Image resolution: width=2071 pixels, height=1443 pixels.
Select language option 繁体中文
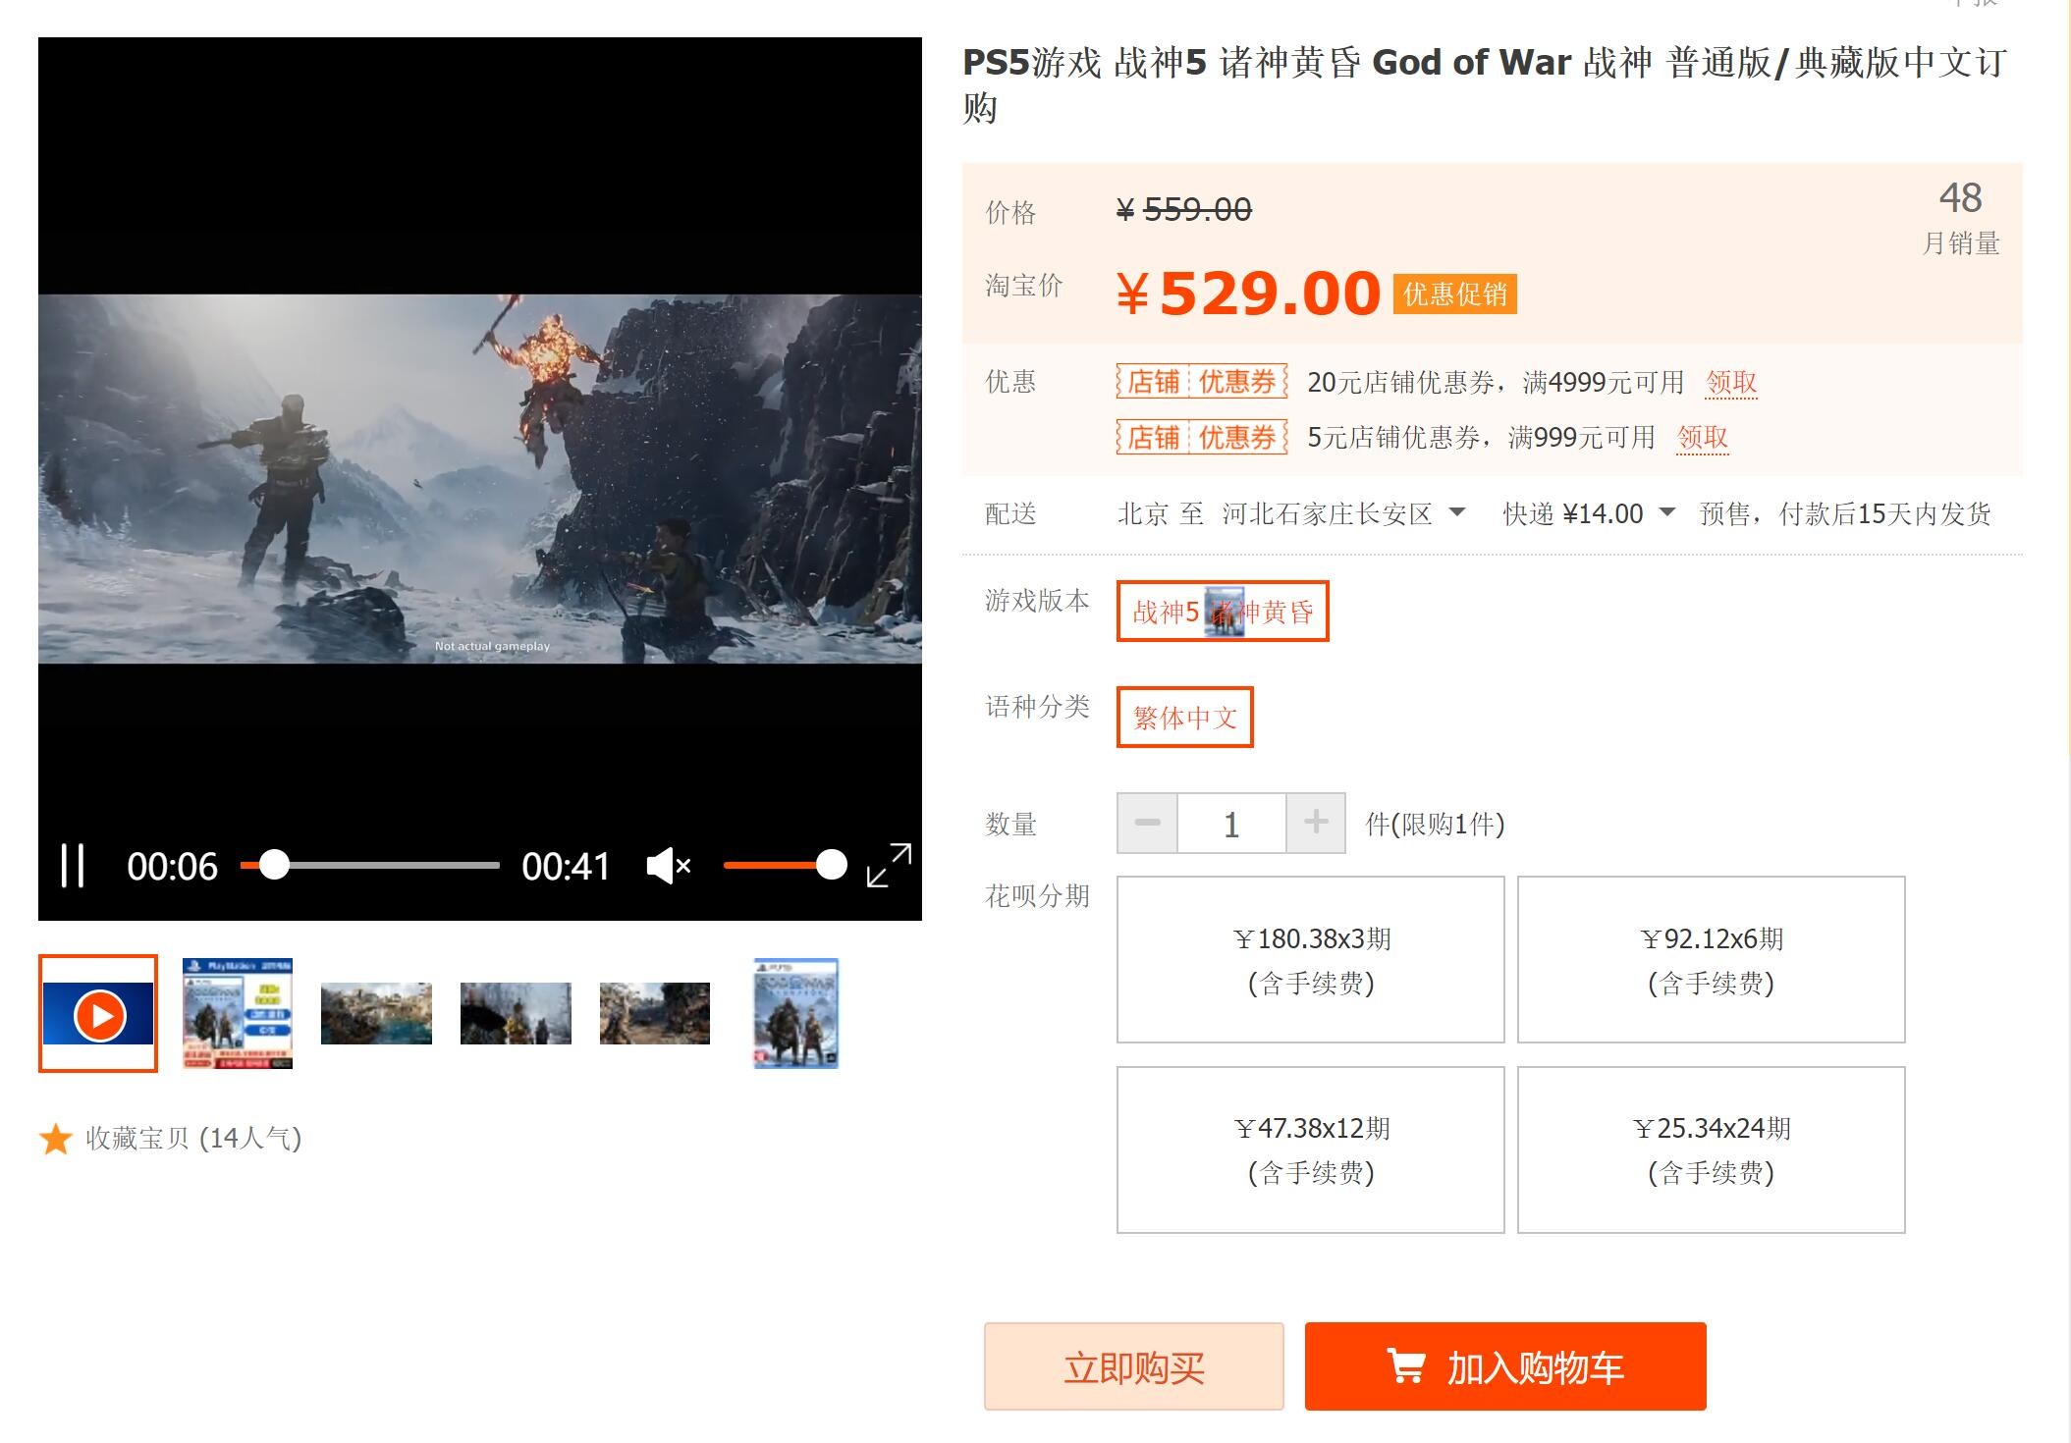coord(1185,718)
